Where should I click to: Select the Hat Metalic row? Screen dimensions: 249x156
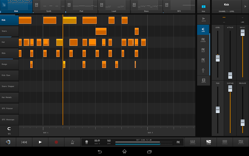point(9,97)
